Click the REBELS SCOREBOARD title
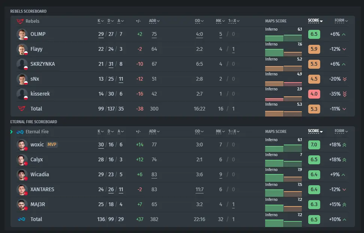The height and width of the screenshot is (233, 364). tap(28, 11)
